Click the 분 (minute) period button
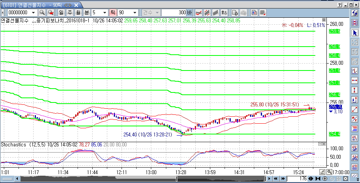 point(86,12)
